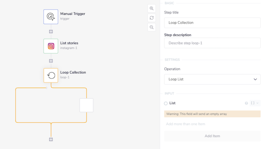Viewport: 264px width, 149px height.
Task: Click the Loop Collection step label
Action: pyautogui.click(x=73, y=73)
